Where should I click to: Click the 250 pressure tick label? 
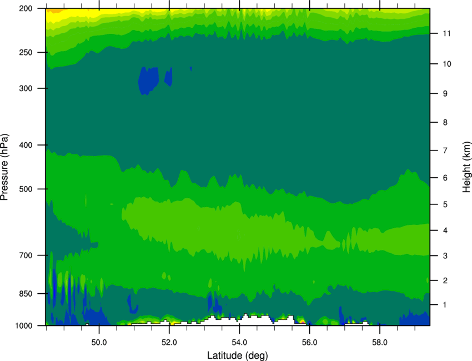point(26,52)
